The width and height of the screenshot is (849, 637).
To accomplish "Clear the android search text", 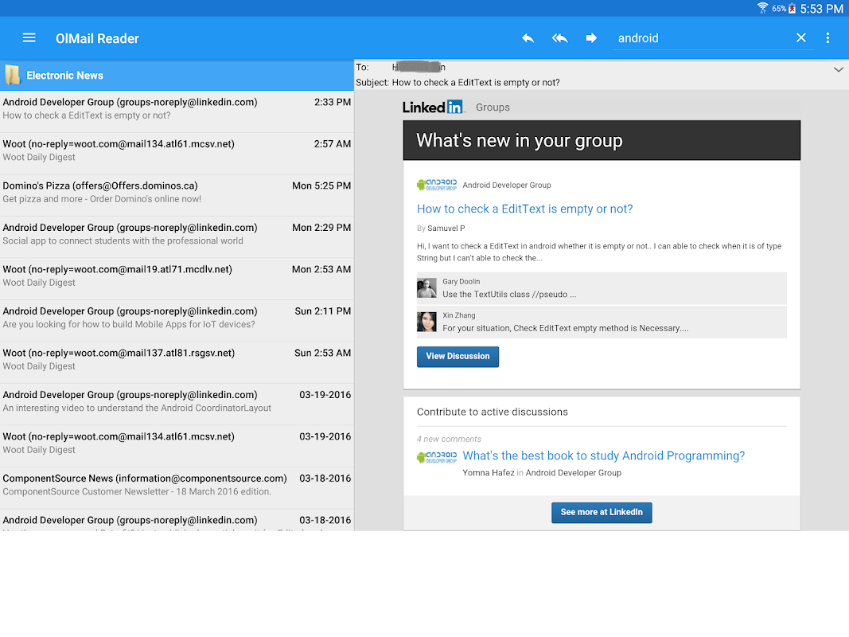I will point(800,38).
